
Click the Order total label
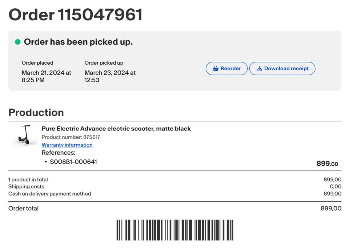(23, 209)
